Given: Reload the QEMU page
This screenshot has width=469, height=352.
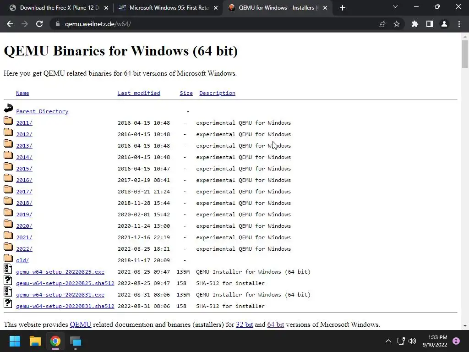Looking at the screenshot, I should [x=39, y=24].
